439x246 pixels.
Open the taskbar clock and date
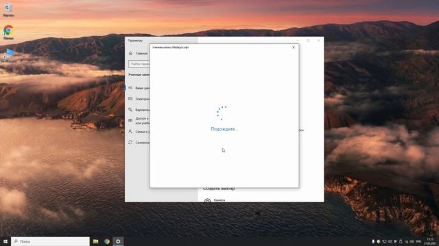click(x=430, y=241)
